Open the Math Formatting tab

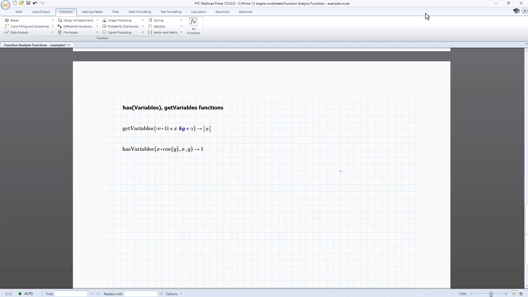pyautogui.click(x=140, y=12)
